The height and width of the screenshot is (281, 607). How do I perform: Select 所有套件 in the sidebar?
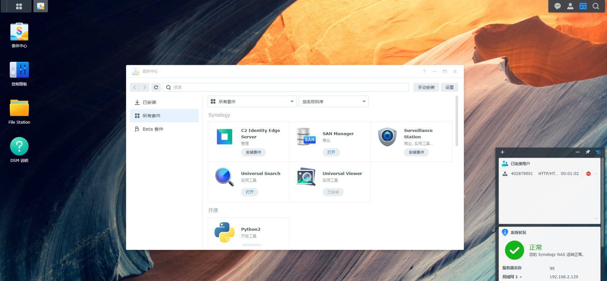pyautogui.click(x=164, y=116)
